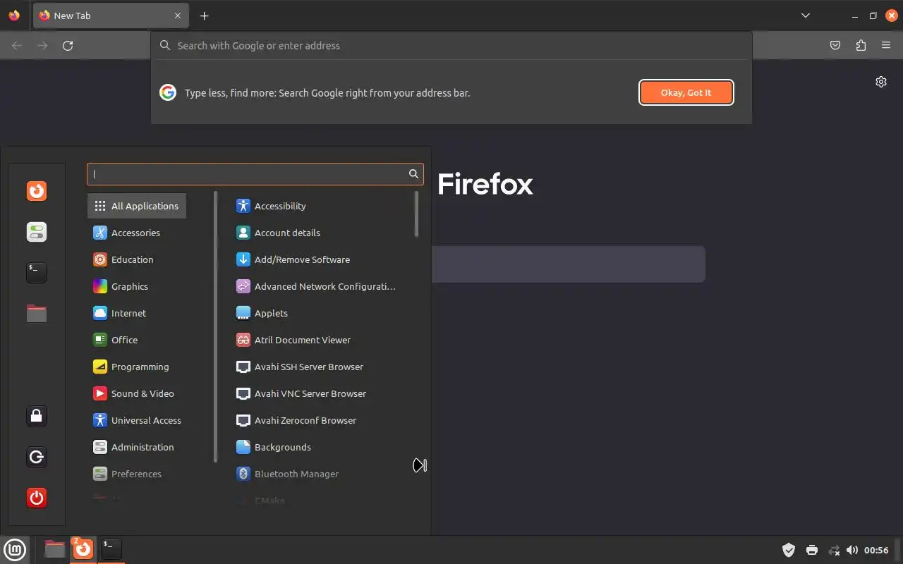Select the Office category
The image size is (903, 564).
pos(116,340)
